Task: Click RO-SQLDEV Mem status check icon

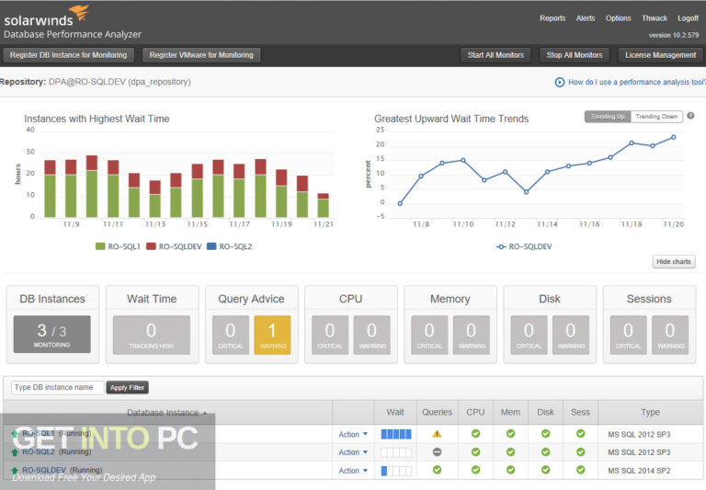Action: [510, 470]
